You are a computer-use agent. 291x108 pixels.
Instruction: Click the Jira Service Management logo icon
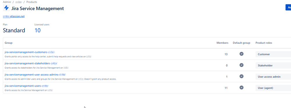tap(6, 8)
